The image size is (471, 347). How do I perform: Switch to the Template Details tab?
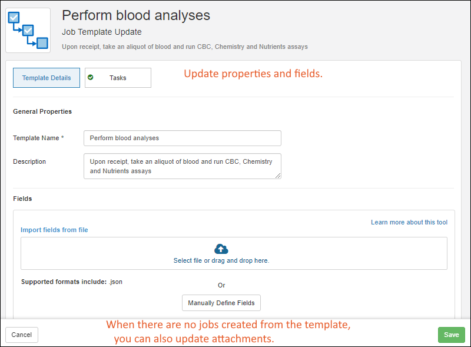pyautogui.click(x=47, y=78)
